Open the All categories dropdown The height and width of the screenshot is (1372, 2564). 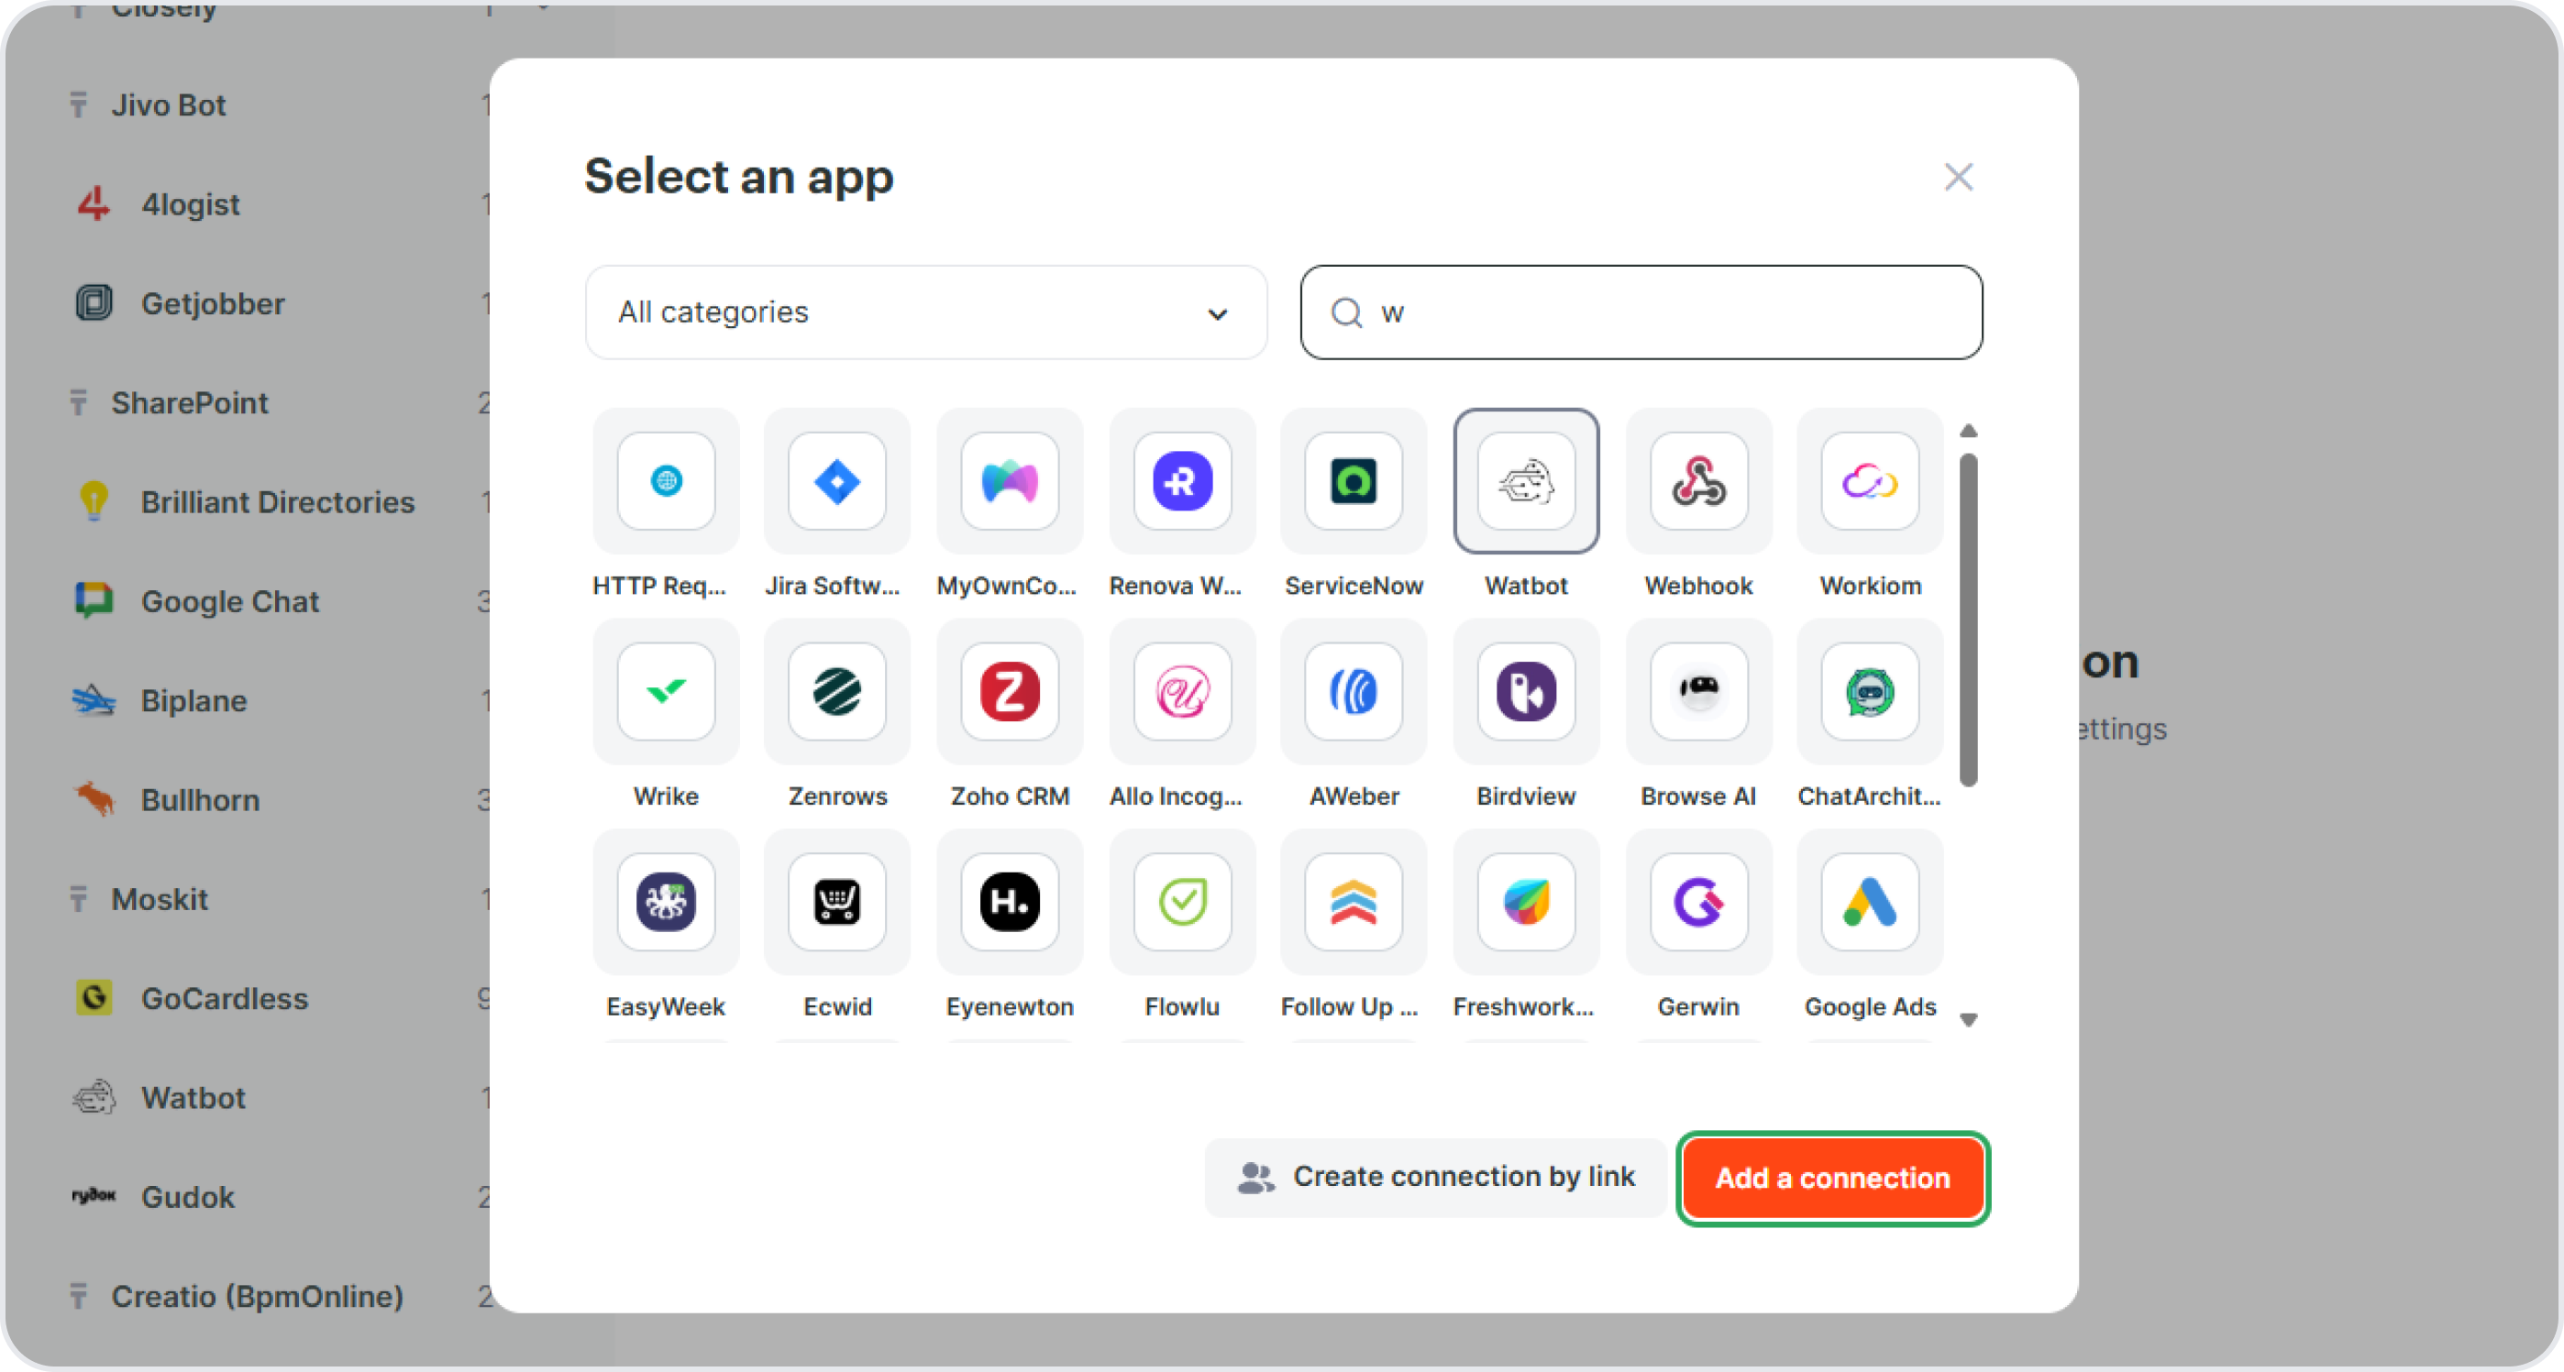(924, 313)
